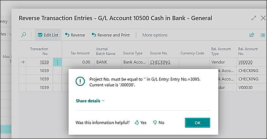Viewport: 267px width, 139px height.
Task: Click the Currency Code column header
Action: pos(192,53)
